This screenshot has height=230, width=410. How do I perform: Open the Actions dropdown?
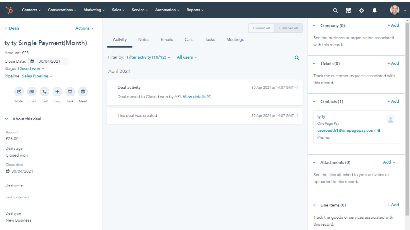[84, 28]
